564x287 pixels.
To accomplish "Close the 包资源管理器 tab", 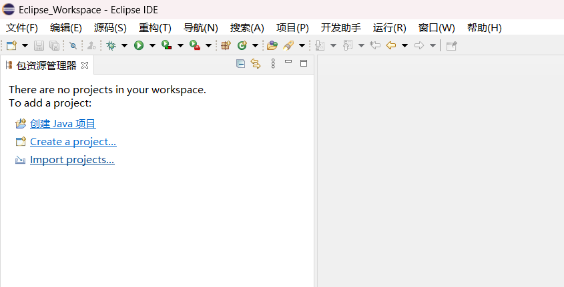I will (85, 65).
